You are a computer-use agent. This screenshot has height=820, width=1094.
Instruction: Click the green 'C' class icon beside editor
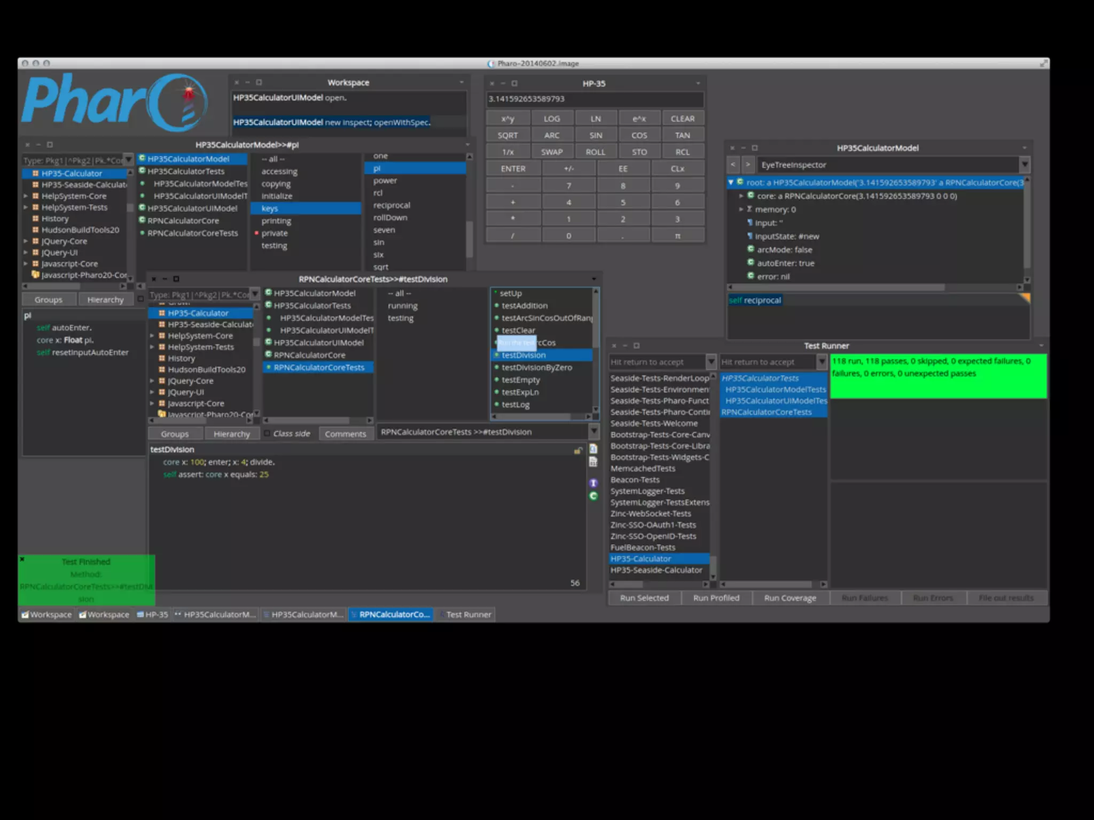coord(593,496)
